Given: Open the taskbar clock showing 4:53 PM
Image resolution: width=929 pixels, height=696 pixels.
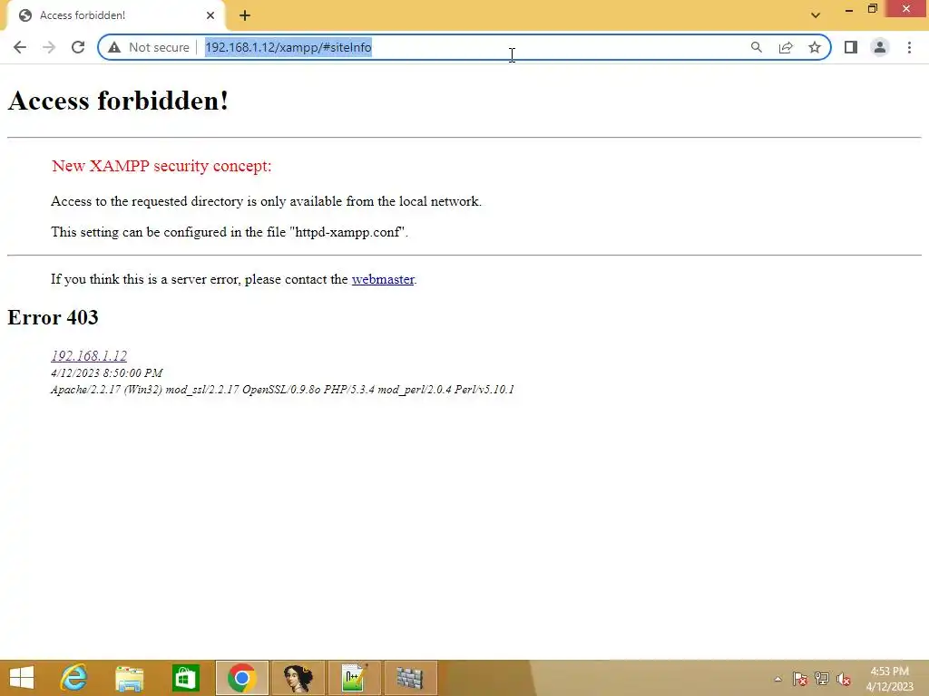Looking at the screenshot, I should click(x=889, y=679).
